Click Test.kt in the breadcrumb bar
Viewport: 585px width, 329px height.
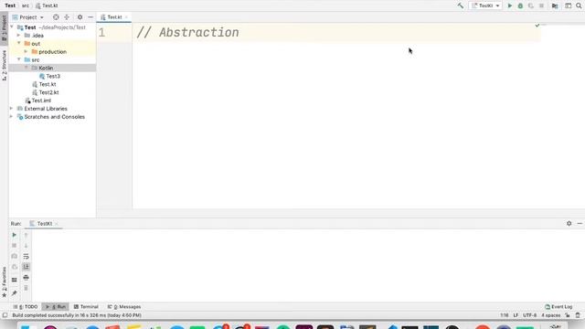point(47,5)
